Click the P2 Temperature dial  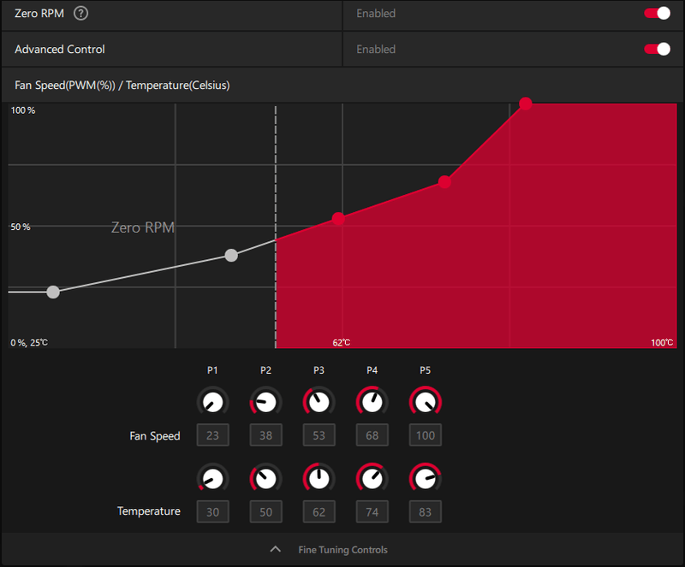(265, 479)
